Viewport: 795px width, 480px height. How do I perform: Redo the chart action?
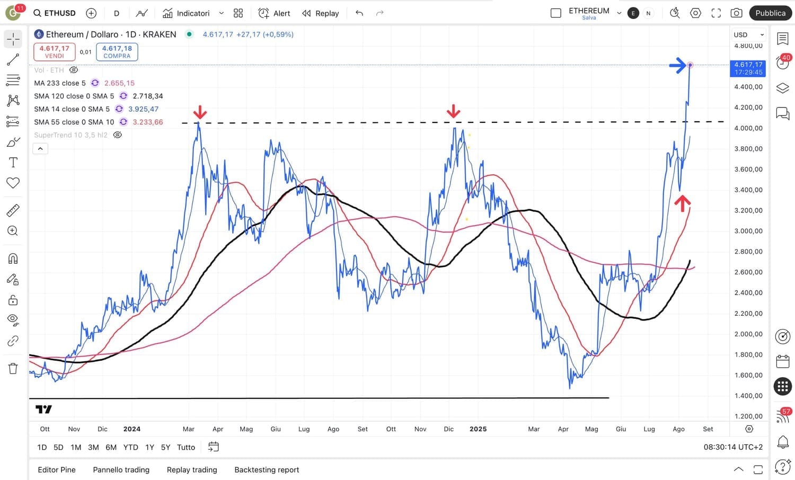click(x=379, y=13)
